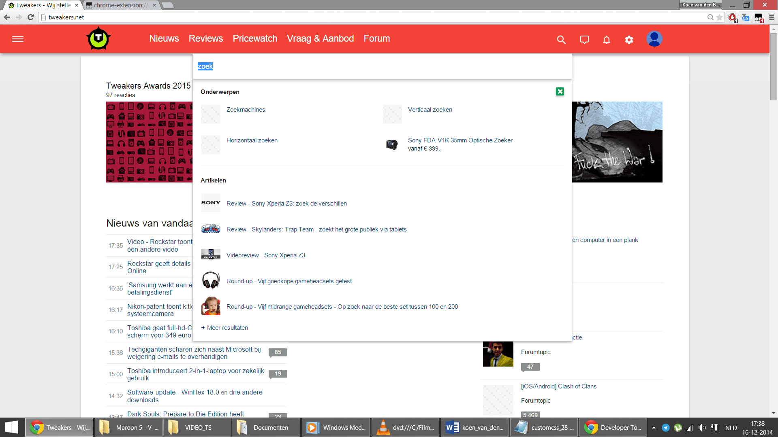Click Sony Xperia Z3 review thumbnail
Screen dimensions: 778x437
point(211,203)
